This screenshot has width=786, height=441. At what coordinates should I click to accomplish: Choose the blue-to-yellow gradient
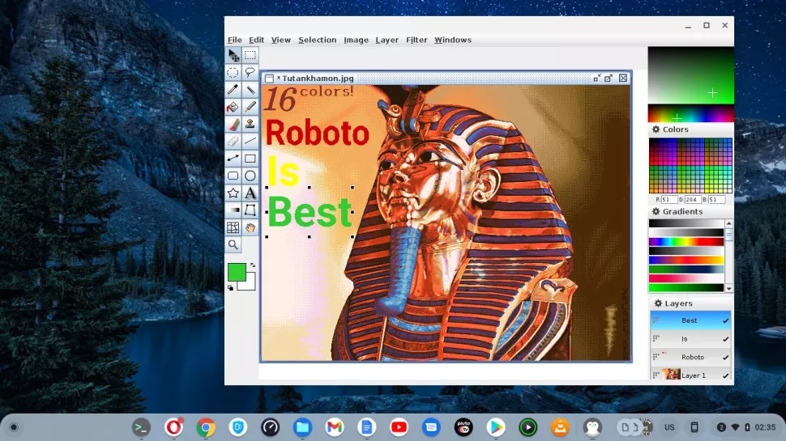[x=686, y=261]
